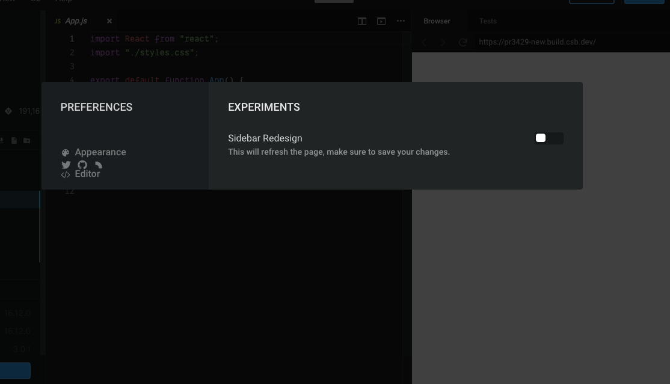Image resolution: width=670 pixels, height=384 pixels.
Task: Close the App.js editor tab
Action: 109,21
